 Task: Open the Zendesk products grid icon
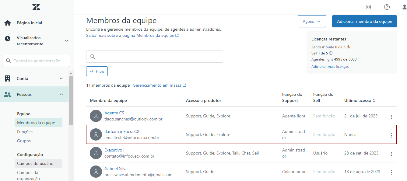click(369, 7)
